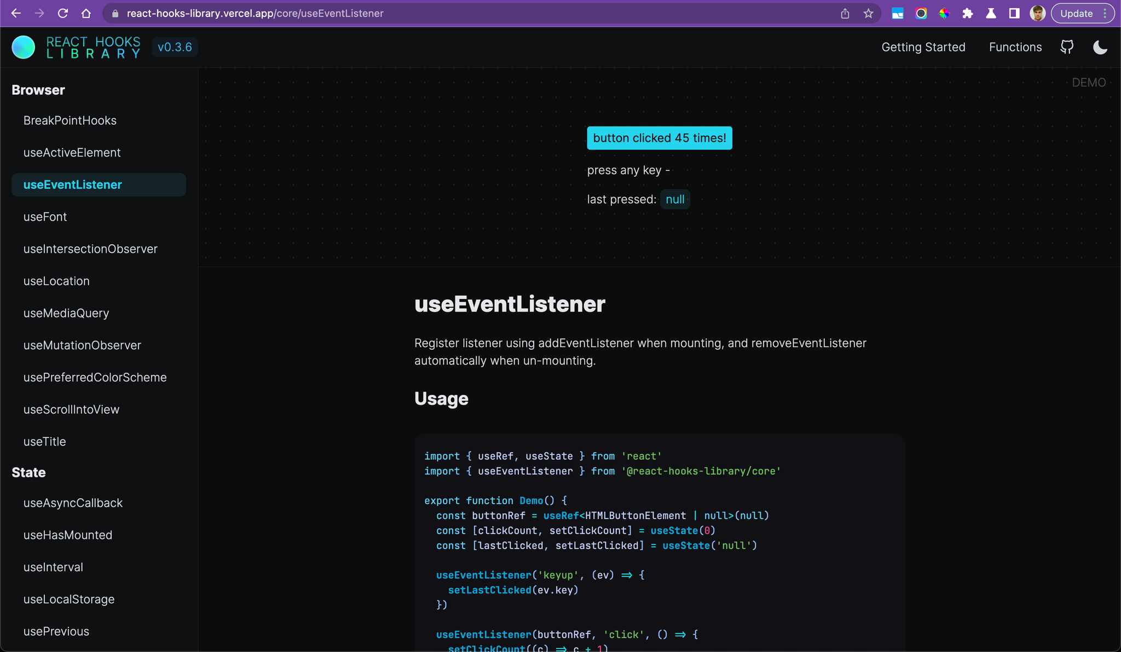The image size is (1121, 652).
Task: Open useMediaQuery in the sidebar
Action: [66, 313]
